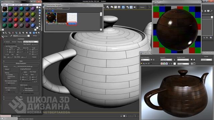
Task: Click Render button in render window
Action: [206, 56]
